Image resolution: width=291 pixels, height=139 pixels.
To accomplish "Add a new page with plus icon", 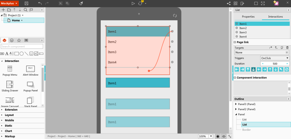I will (x=3, y=10).
